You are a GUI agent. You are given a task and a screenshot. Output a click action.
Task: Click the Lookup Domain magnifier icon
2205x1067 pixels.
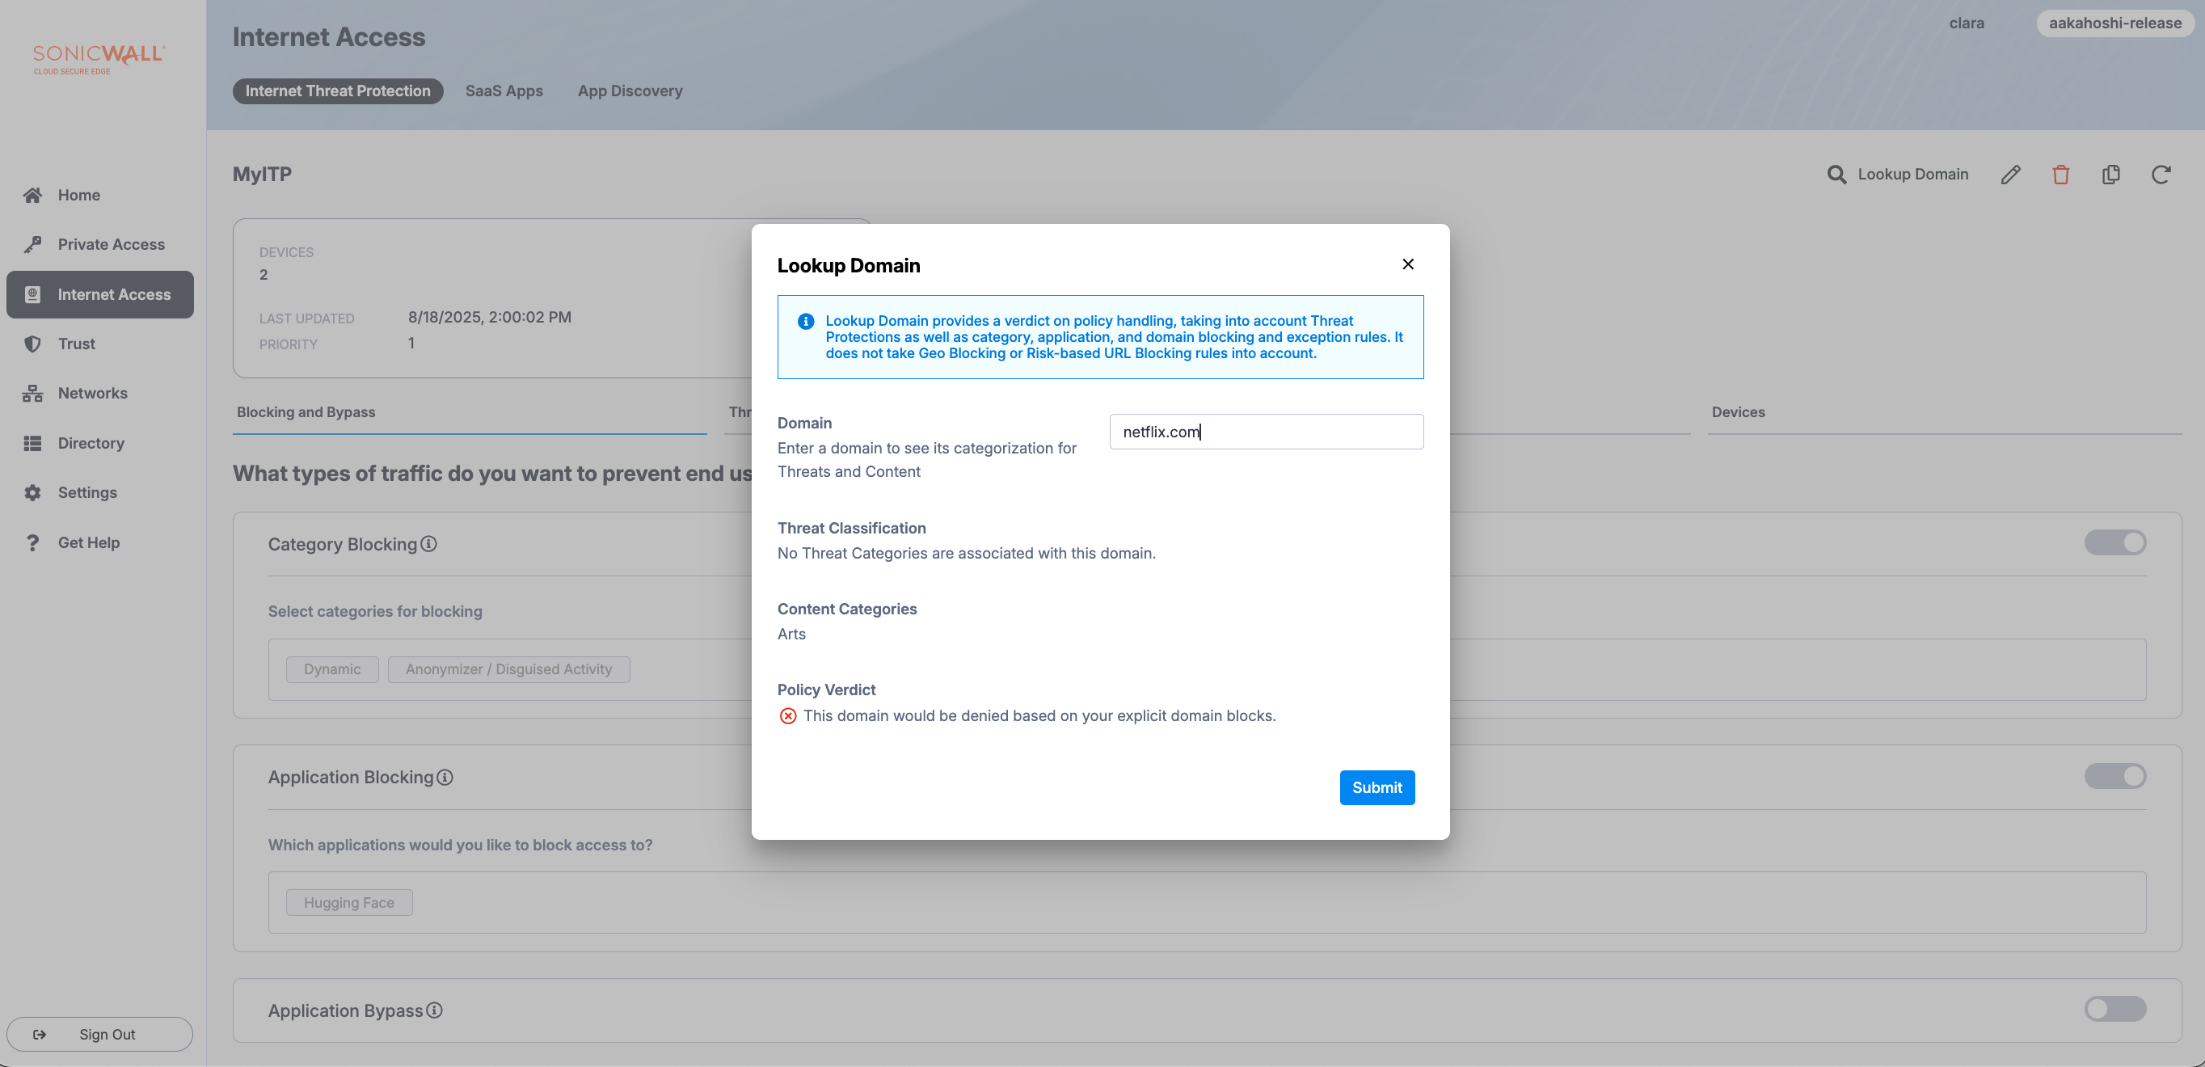pyautogui.click(x=1836, y=175)
